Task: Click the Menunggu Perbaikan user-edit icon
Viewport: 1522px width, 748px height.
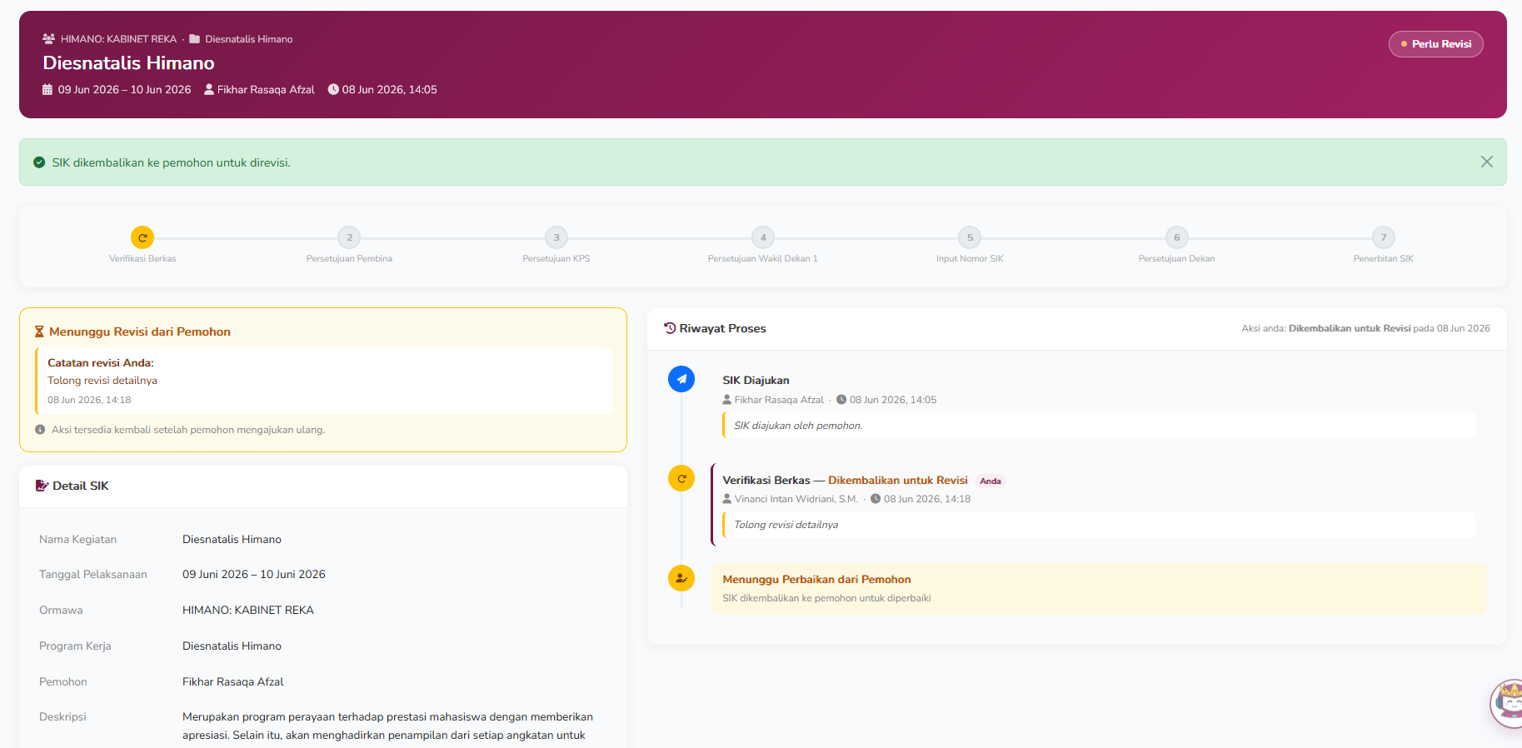Action: [x=681, y=577]
